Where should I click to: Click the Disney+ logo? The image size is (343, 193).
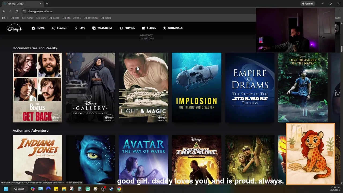coord(14,28)
